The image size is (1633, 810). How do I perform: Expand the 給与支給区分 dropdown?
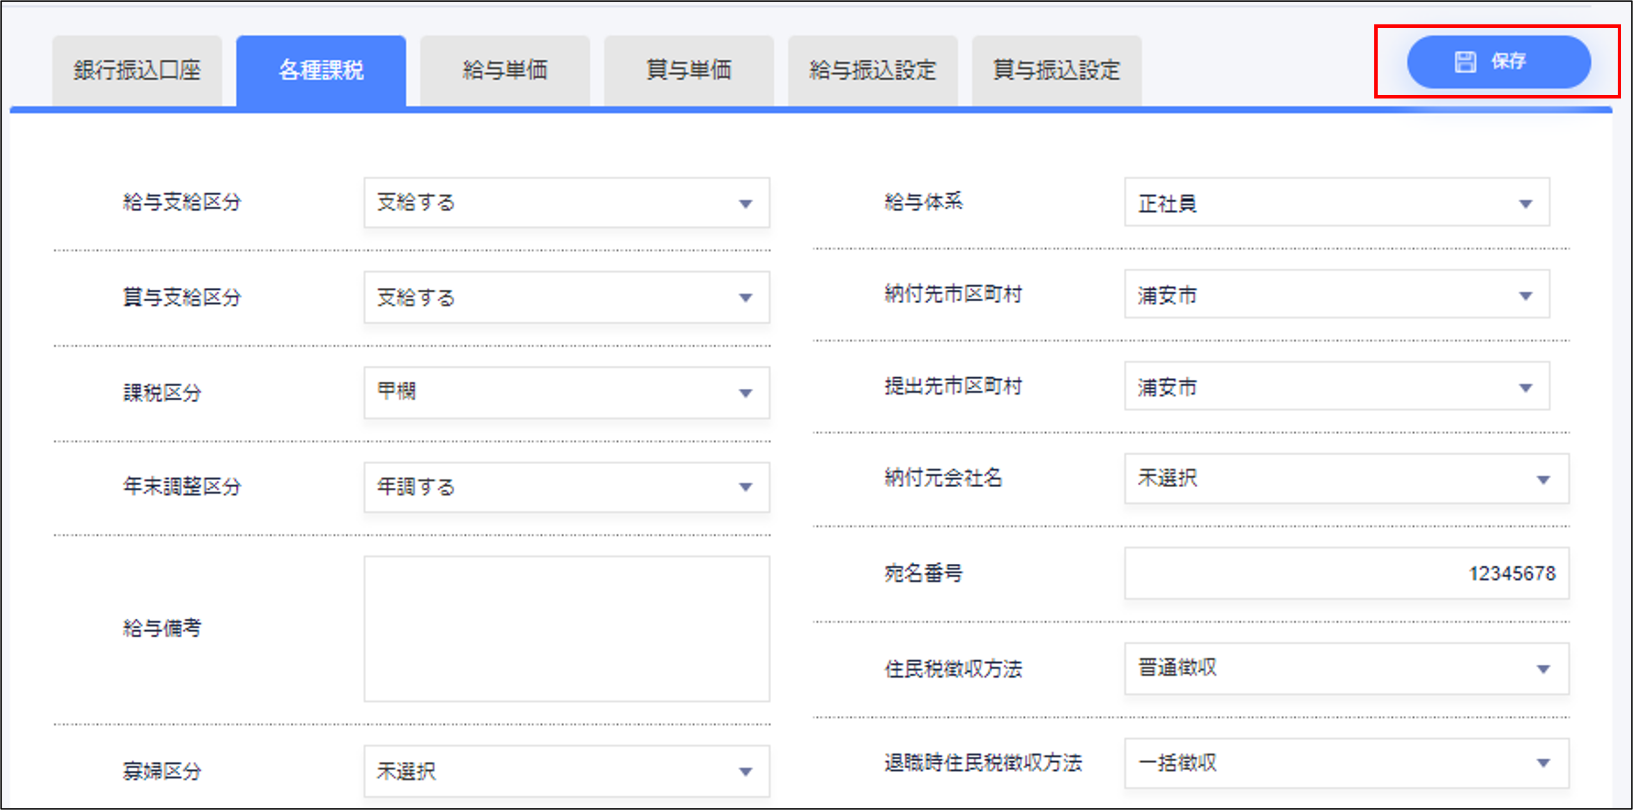click(x=566, y=203)
